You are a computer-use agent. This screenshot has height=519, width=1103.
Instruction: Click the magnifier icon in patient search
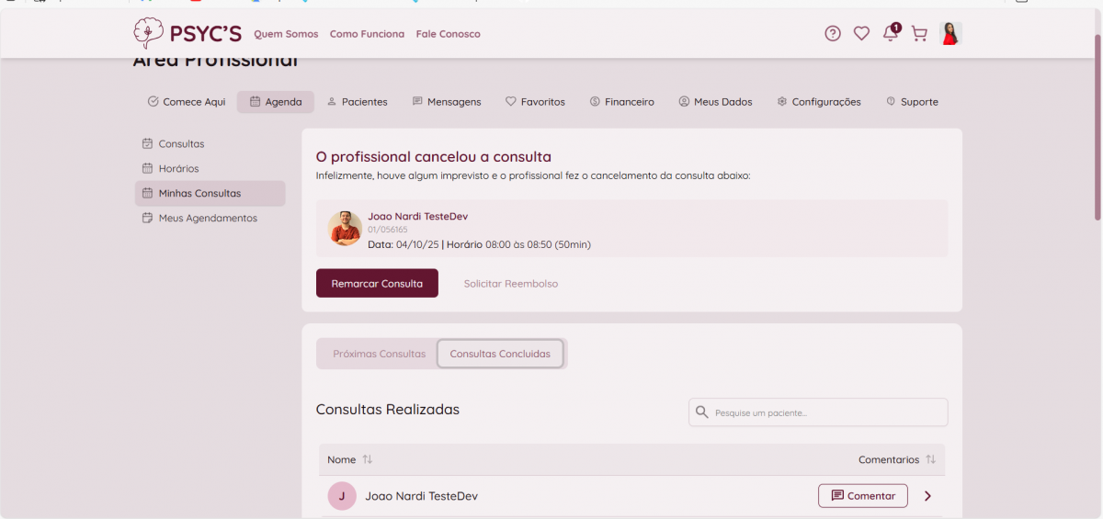[x=702, y=412]
